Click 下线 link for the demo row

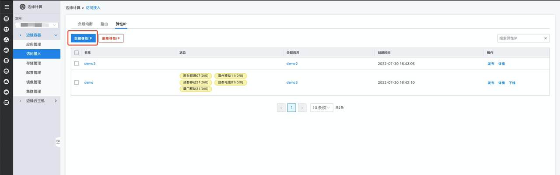512,83
